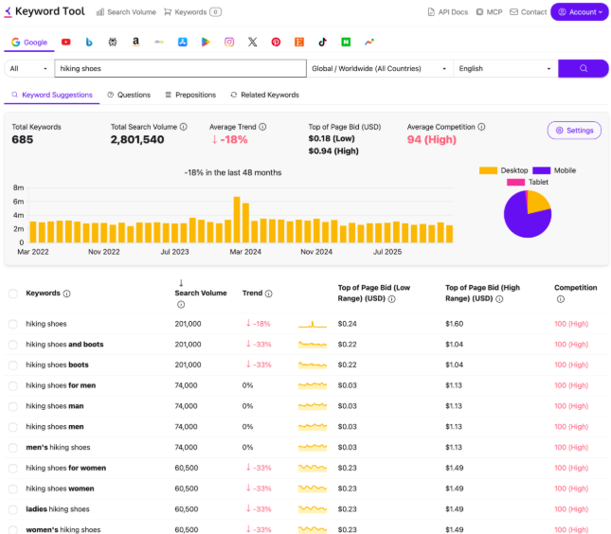Switch to the Instagram platform
611x534 pixels.
(x=229, y=42)
